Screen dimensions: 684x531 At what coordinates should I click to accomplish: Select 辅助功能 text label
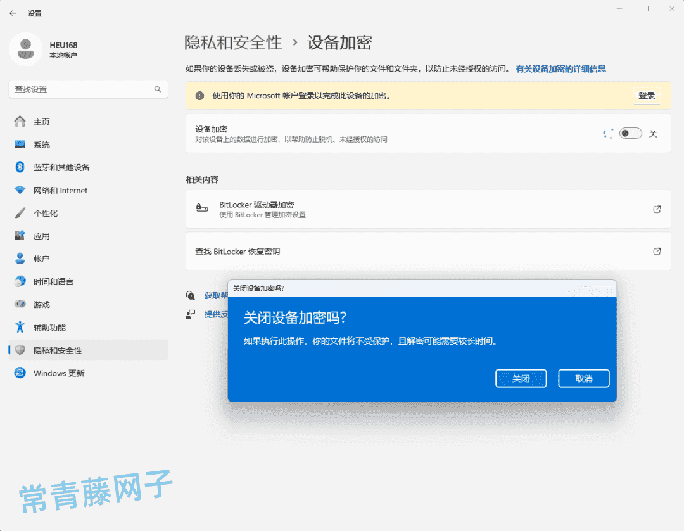click(x=50, y=327)
